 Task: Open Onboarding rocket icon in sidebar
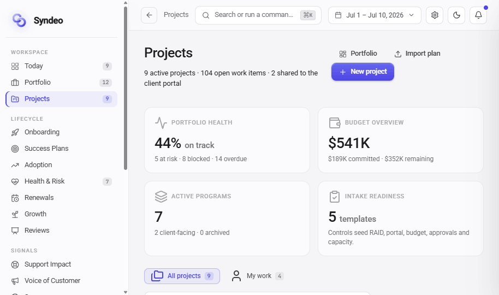click(15, 132)
